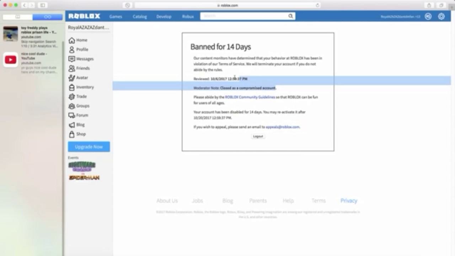Open the Parents footer link
This screenshot has width=455, height=256.
pos(258,201)
